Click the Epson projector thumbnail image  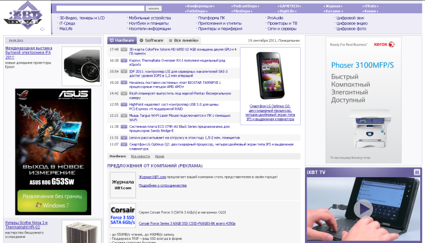tap(82, 66)
